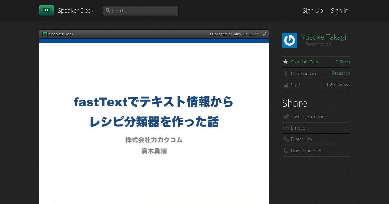Click the Embed code brackets icon
389x204 pixels.
pyautogui.click(x=286, y=128)
